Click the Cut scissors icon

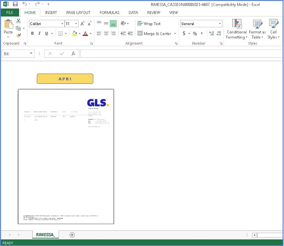[19, 21]
